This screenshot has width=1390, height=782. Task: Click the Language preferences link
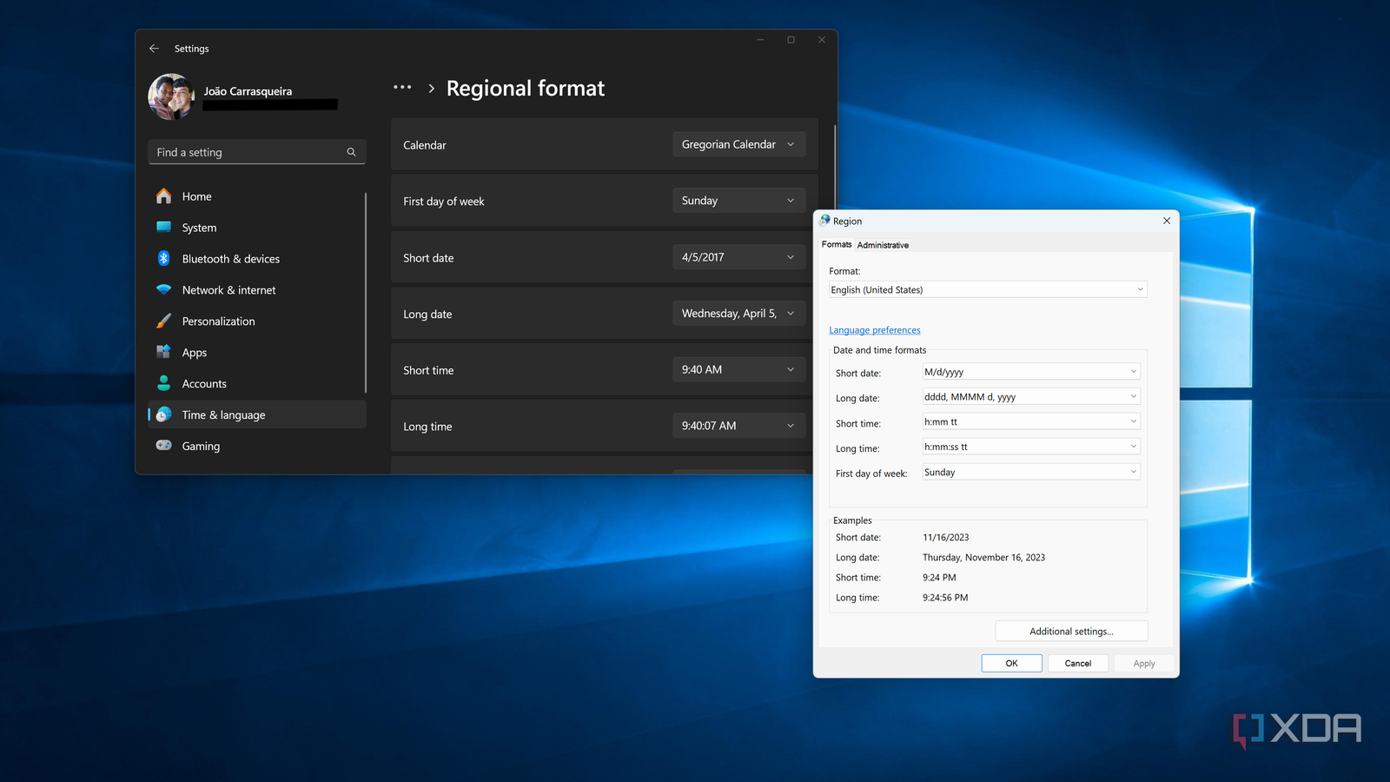point(874,330)
